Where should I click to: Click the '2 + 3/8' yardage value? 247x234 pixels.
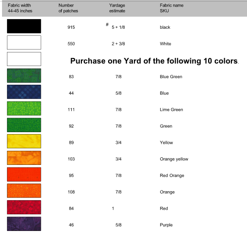point(118,44)
